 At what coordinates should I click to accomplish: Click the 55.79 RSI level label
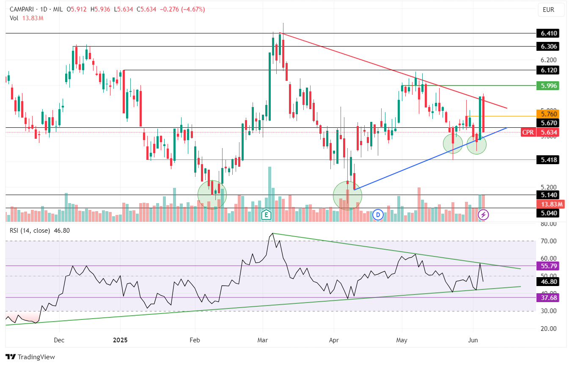[547, 266]
